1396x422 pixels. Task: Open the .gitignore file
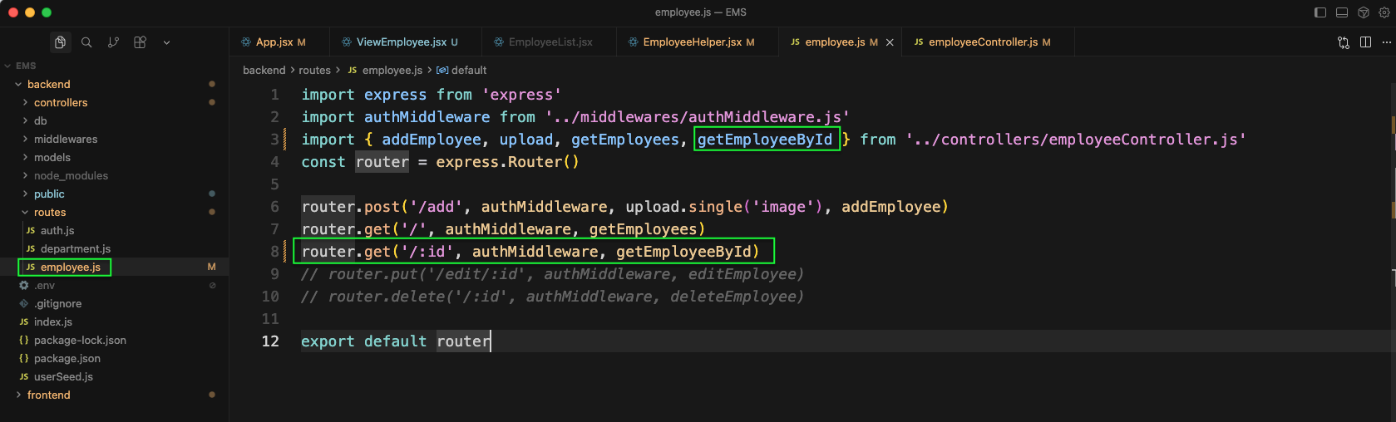[x=57, y=304]
